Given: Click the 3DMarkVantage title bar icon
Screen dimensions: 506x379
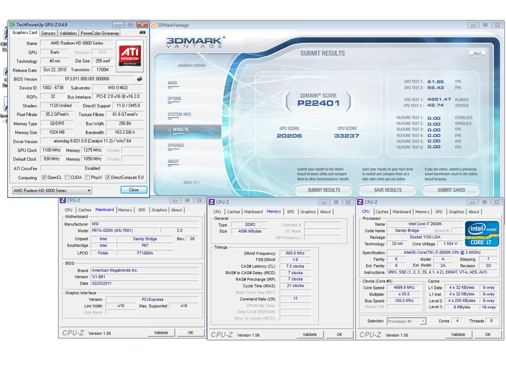Looking at the screenshot, I should point(154,25).
